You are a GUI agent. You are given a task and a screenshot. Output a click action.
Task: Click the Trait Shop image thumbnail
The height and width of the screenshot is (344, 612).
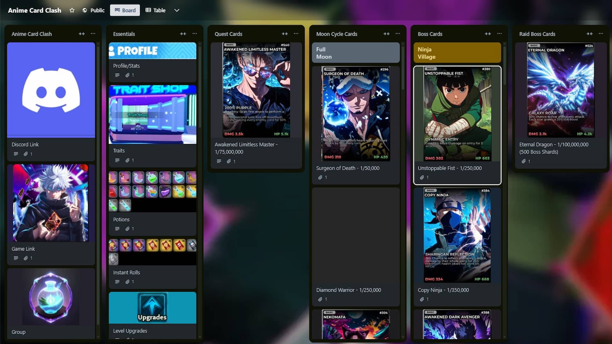pyautogui.click(x=152, y=115)
